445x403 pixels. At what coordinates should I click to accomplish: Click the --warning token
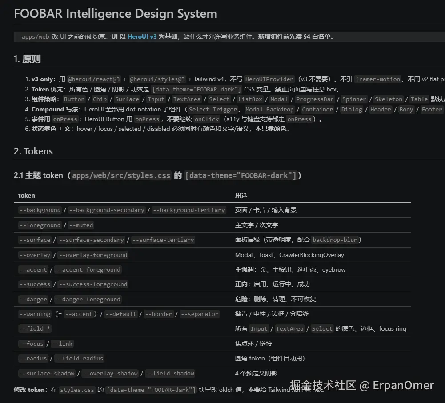click(x=35, y=314)
